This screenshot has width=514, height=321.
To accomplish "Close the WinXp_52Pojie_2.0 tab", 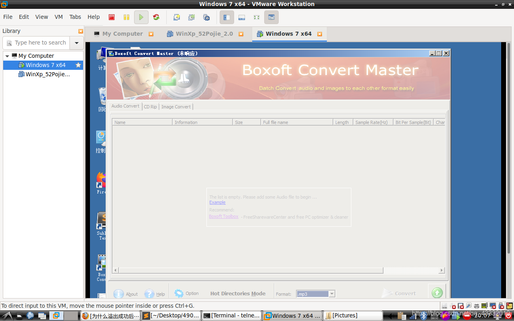I will (x=241, y=34).
